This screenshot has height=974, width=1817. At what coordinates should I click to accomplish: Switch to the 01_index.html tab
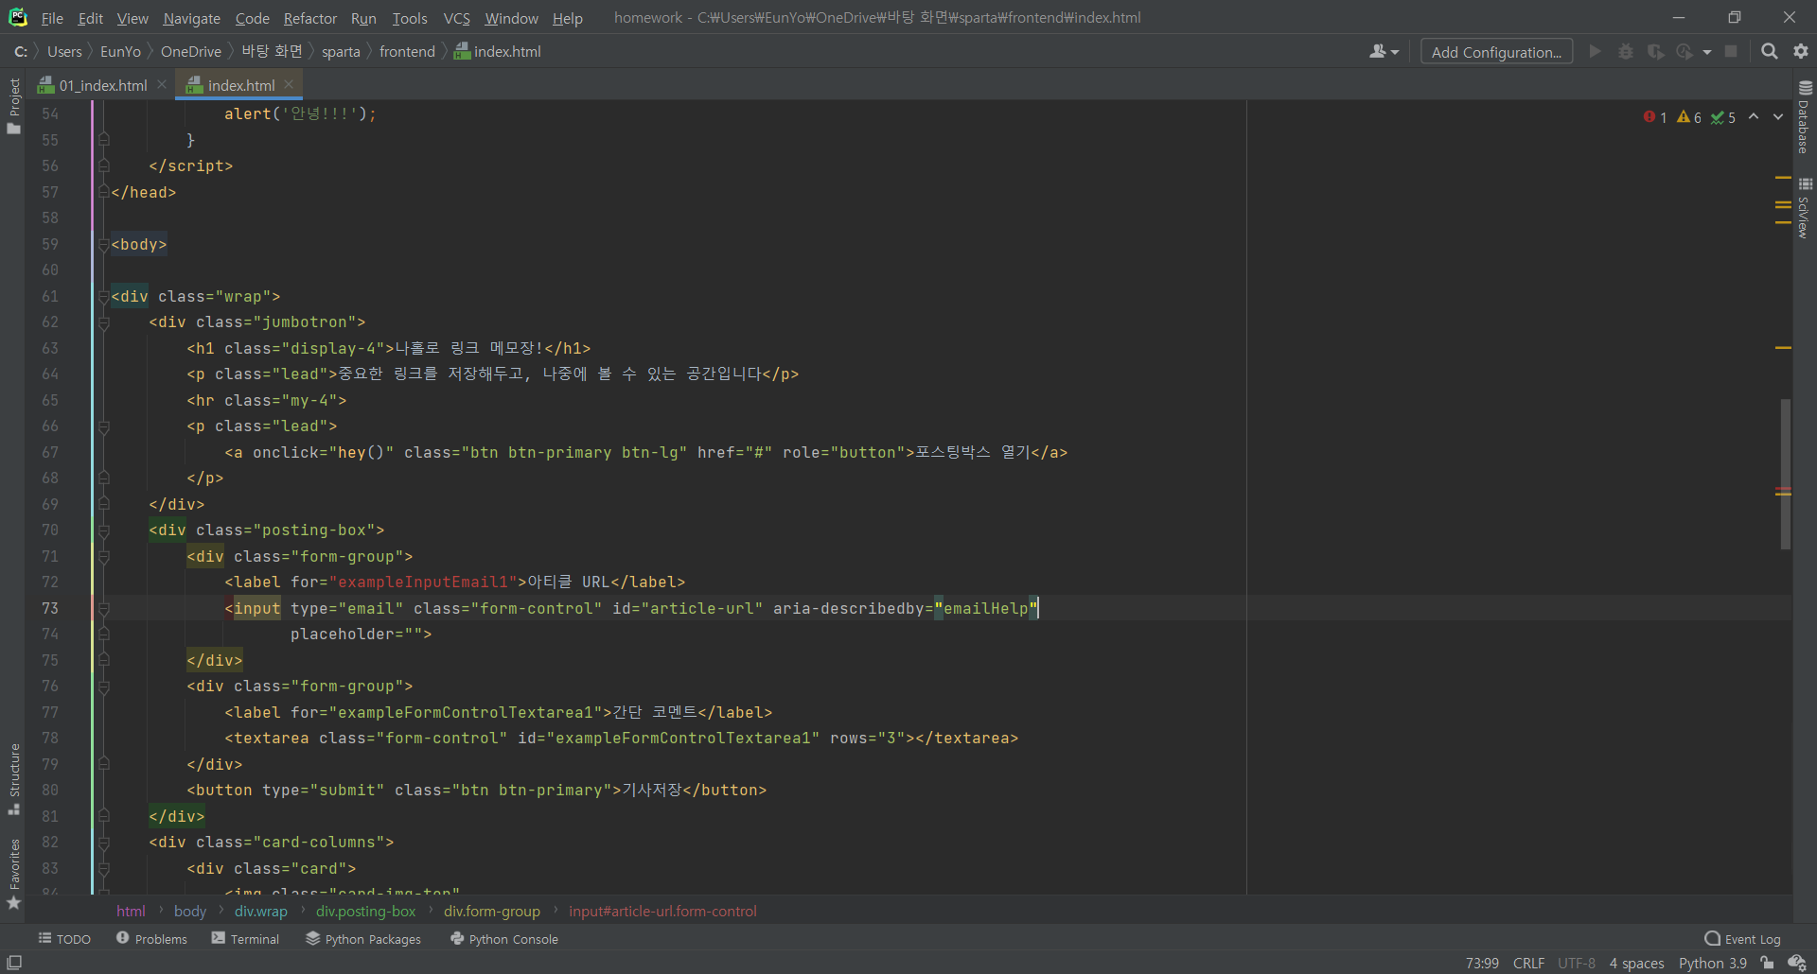pyautogui.click(x=102, y=85)
